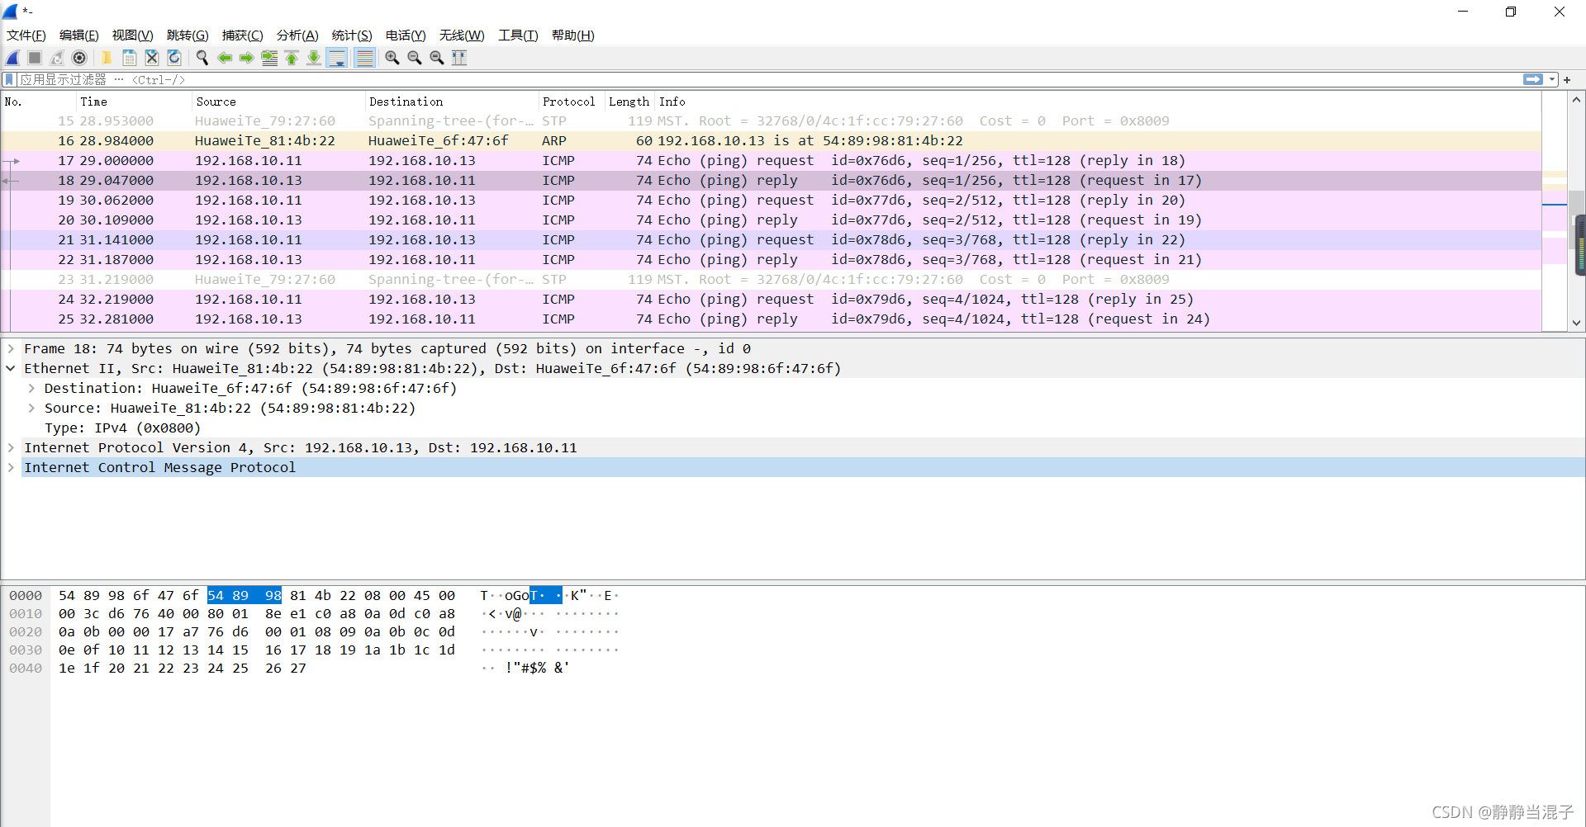Viewport: 1586px width, 827px height.
Task: Open capture options gear icon
Action: (79, 58)
